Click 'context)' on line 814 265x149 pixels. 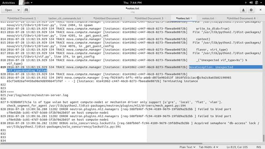[203, 39]
